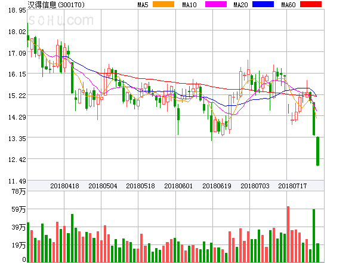The image size is (358, 263).
Task: Click the 13.35 price axis label
Action: [17, 139]
